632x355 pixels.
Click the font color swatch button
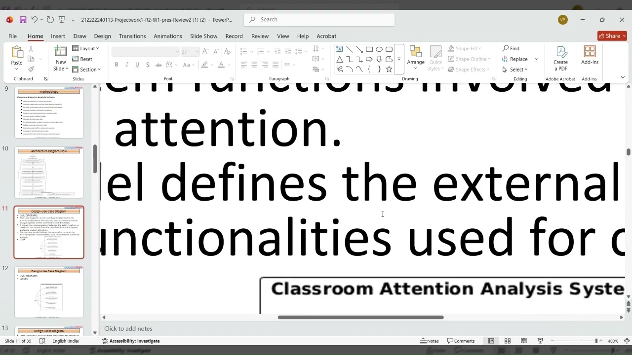point(221,65)
